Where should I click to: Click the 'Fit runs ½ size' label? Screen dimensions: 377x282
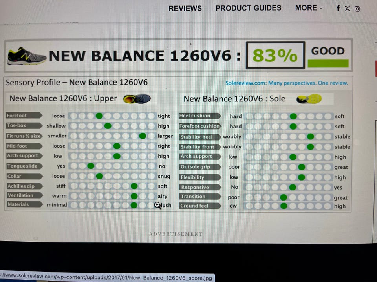[24, 136]
